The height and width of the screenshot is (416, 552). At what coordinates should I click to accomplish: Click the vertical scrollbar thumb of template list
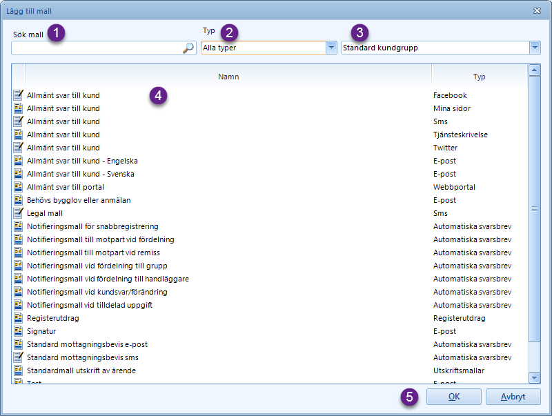pos(534,209)
